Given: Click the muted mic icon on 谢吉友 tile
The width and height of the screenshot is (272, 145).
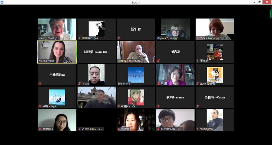Looking at the screenshot, I should coord(158,61).
